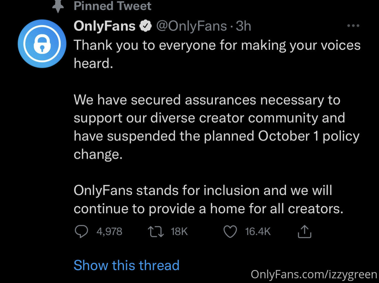
Task: Click the 18K retweet count
Action: point(179,231)
